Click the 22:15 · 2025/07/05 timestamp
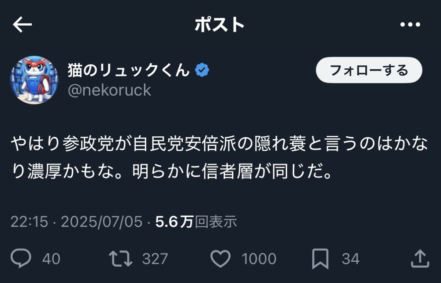 tap(76, 222)
